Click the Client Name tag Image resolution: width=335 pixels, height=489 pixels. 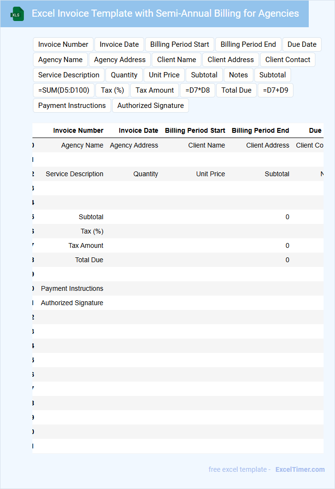click(x=177, y=60)
